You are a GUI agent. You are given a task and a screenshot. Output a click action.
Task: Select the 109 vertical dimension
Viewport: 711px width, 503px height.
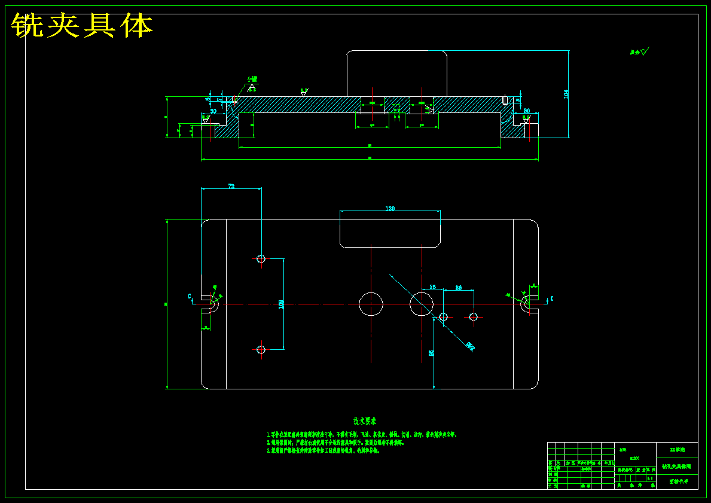pos(281,304)
